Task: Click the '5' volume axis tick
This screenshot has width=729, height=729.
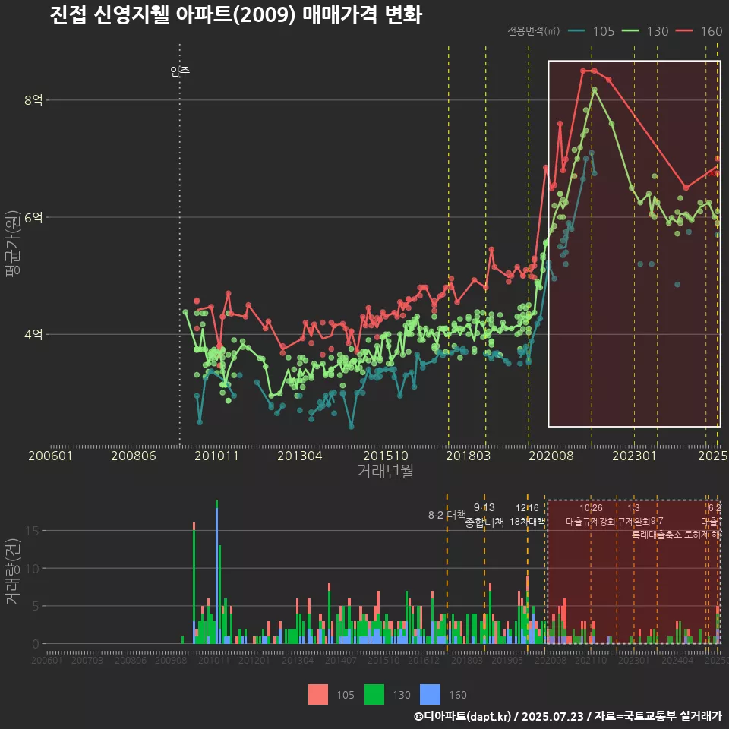Action: coord(36,606)
